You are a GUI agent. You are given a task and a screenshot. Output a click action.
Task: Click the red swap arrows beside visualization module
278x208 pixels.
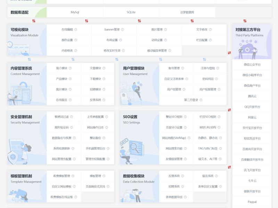tap(229, 53)
